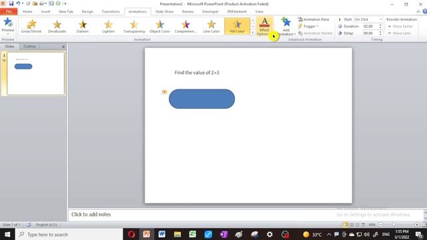427x240 pixels.
Task: Switch to the Slide Show ribbon tab
Action: (164, 11)
